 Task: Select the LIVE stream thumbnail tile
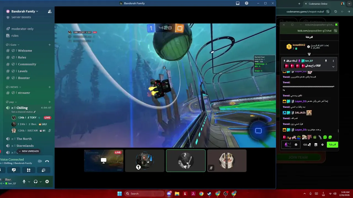[x=104, y=161]
